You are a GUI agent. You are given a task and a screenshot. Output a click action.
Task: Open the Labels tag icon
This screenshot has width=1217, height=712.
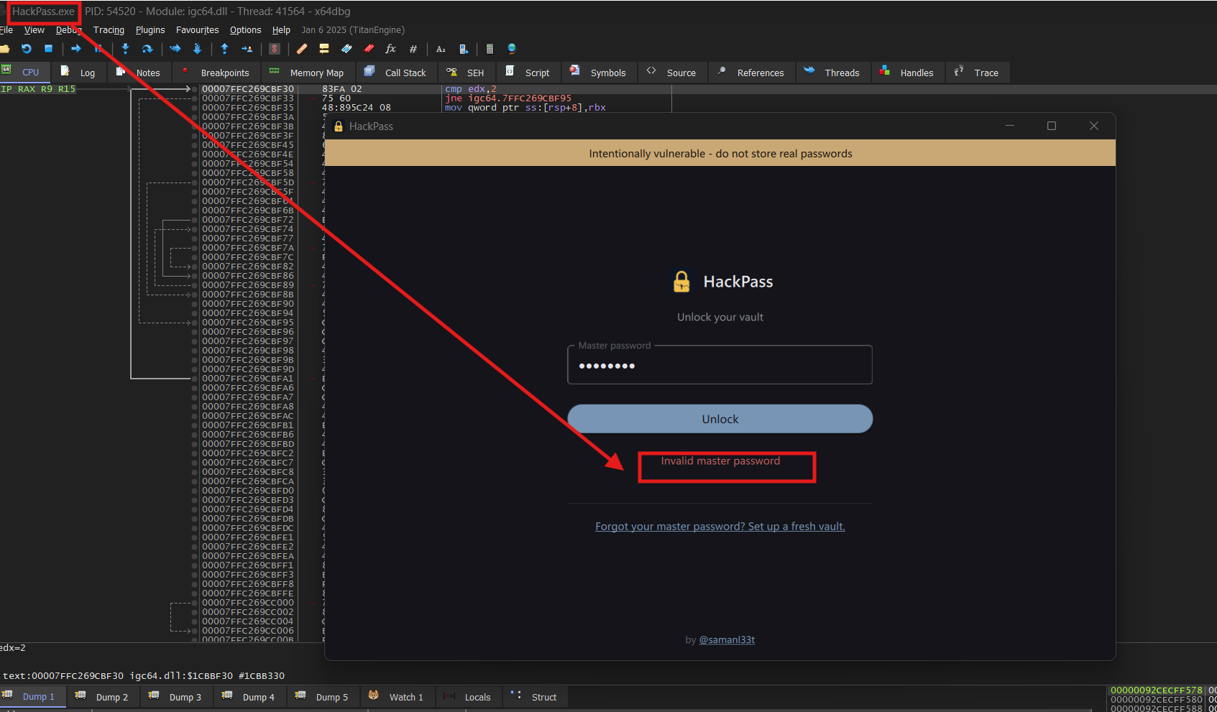tap(346, 49)
